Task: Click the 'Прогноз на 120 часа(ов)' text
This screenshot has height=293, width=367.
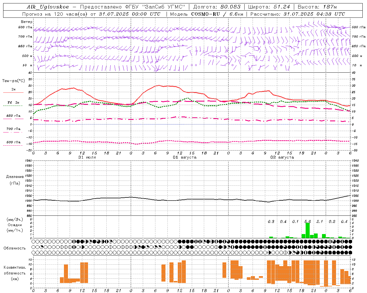Action: [55, 14]
